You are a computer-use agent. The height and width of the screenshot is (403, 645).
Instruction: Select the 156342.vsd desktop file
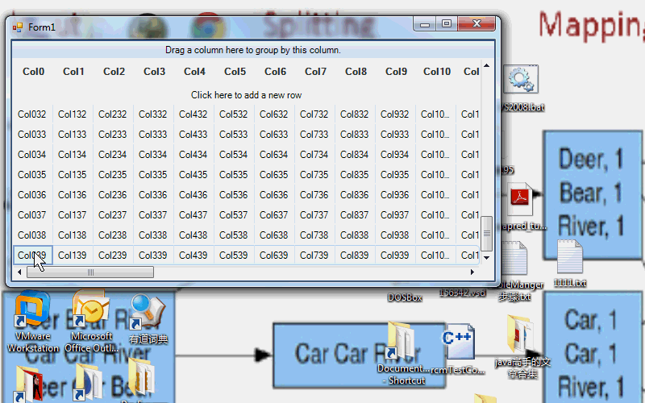pyautogui.click(x=462, y=293)
